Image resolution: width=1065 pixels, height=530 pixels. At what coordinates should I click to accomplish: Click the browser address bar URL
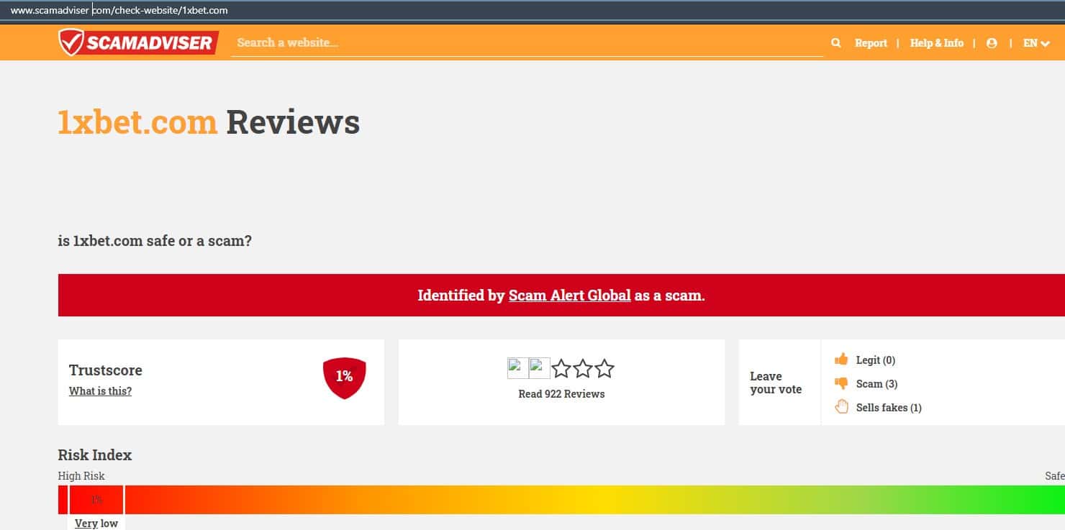tap(119, 11)
